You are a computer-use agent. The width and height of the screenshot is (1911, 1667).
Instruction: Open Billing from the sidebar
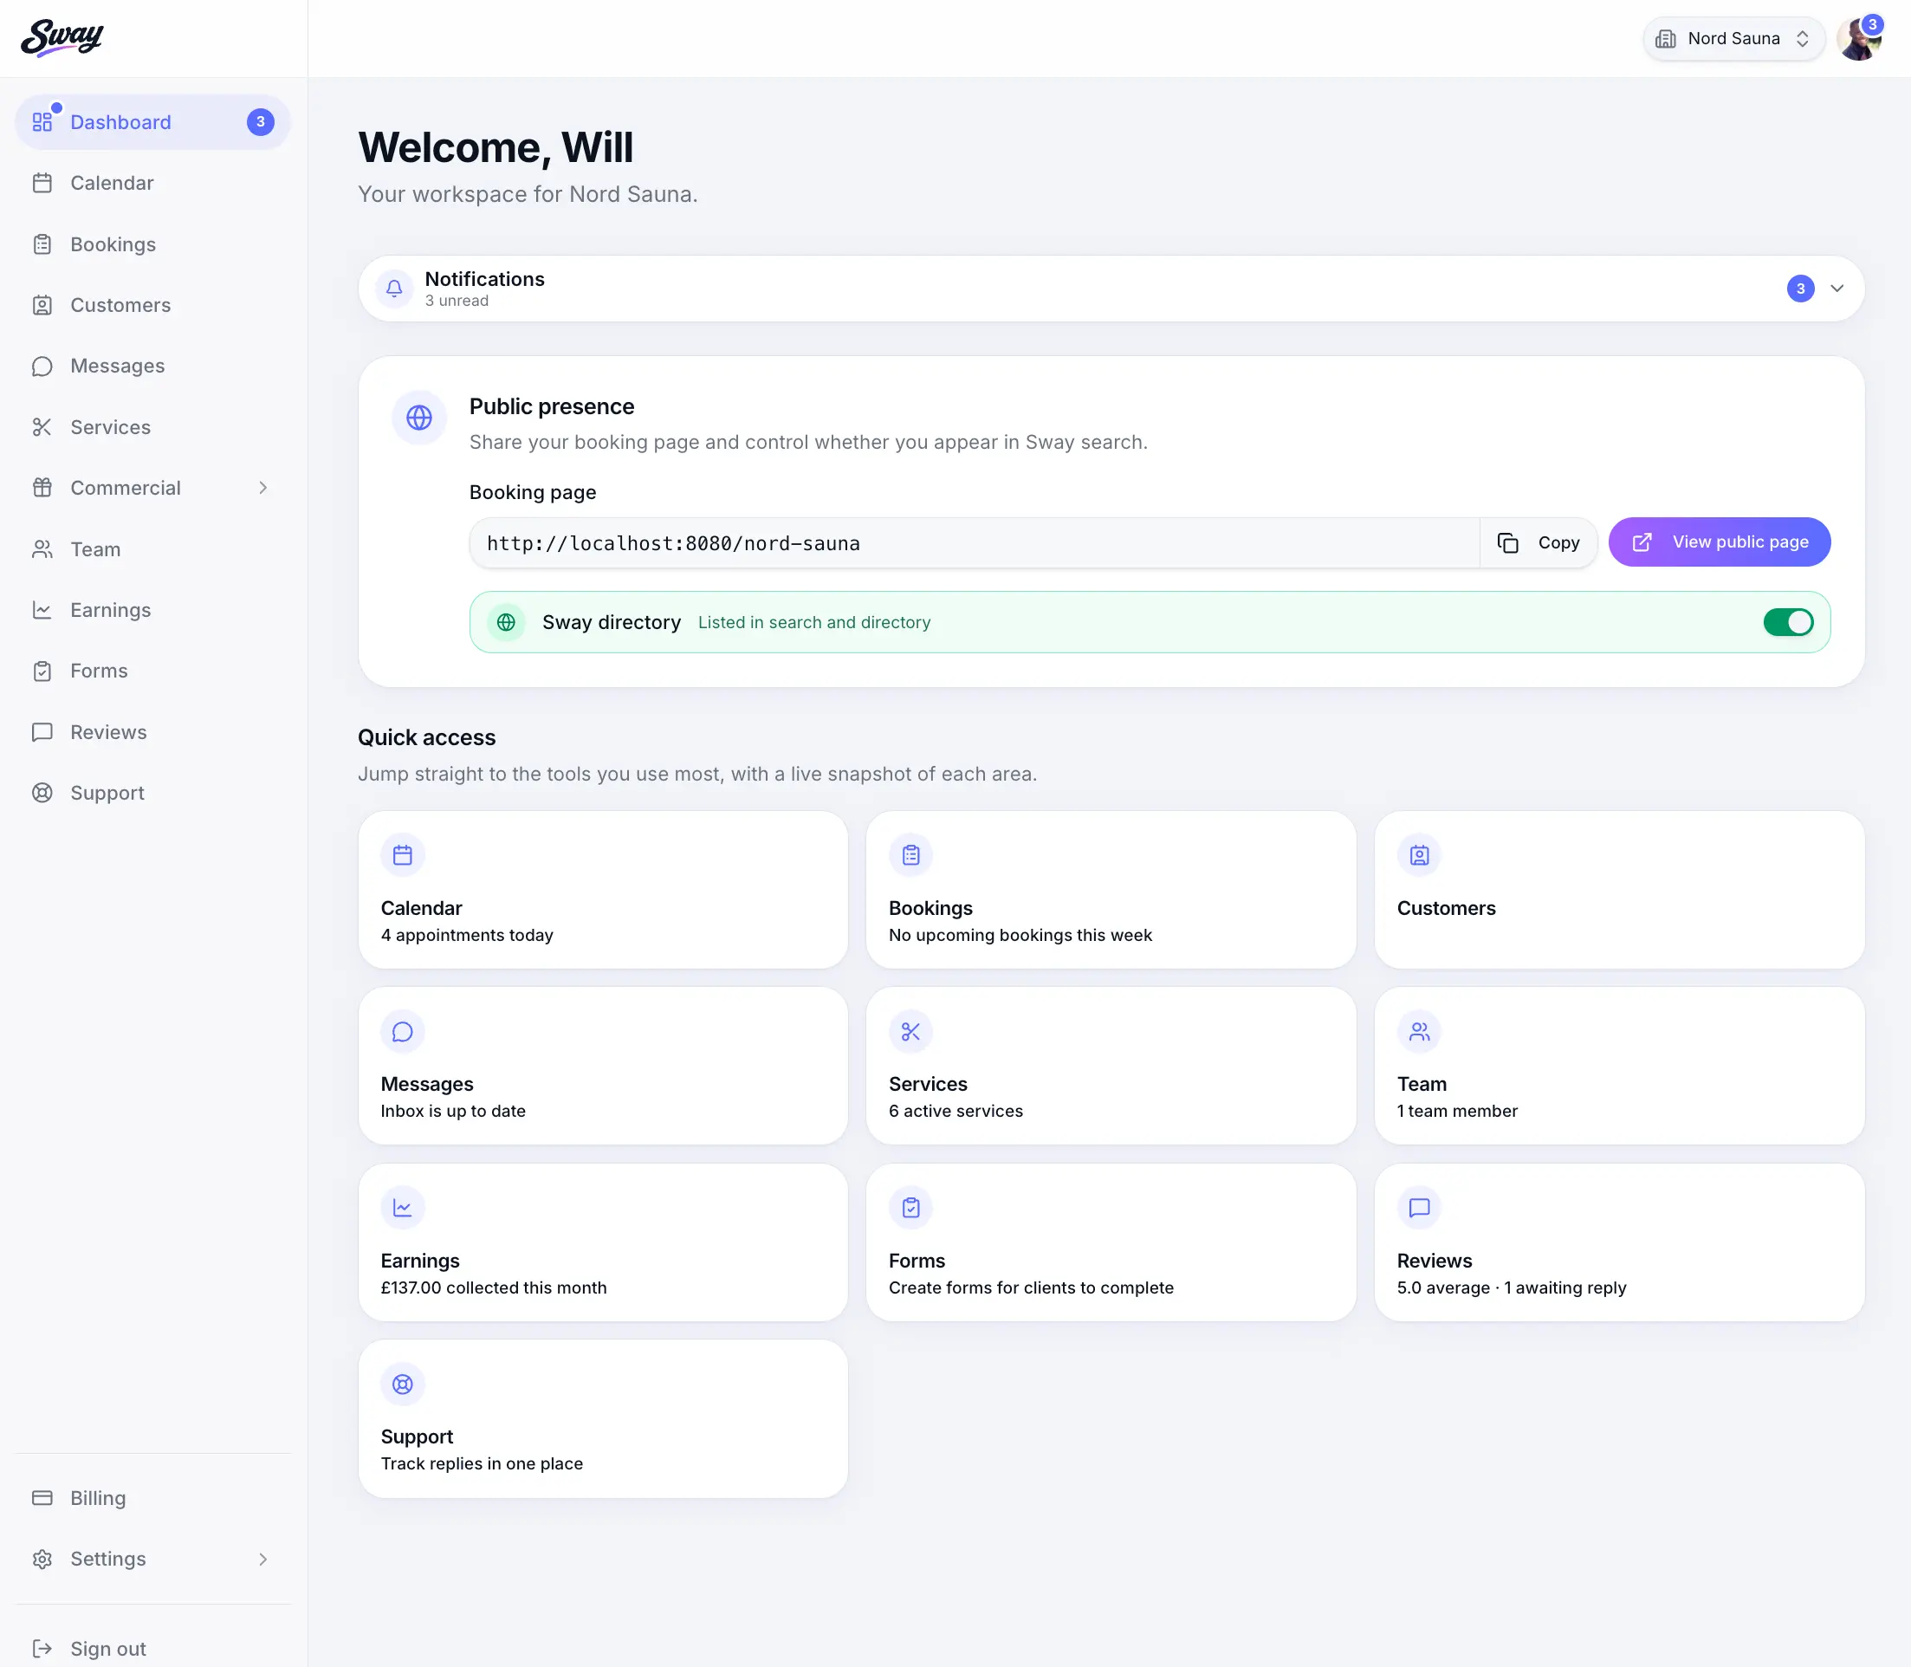152,1498
